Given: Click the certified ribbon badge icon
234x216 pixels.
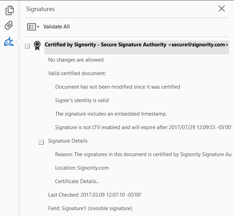Looking at the screenshot, I should pos(37,46).
